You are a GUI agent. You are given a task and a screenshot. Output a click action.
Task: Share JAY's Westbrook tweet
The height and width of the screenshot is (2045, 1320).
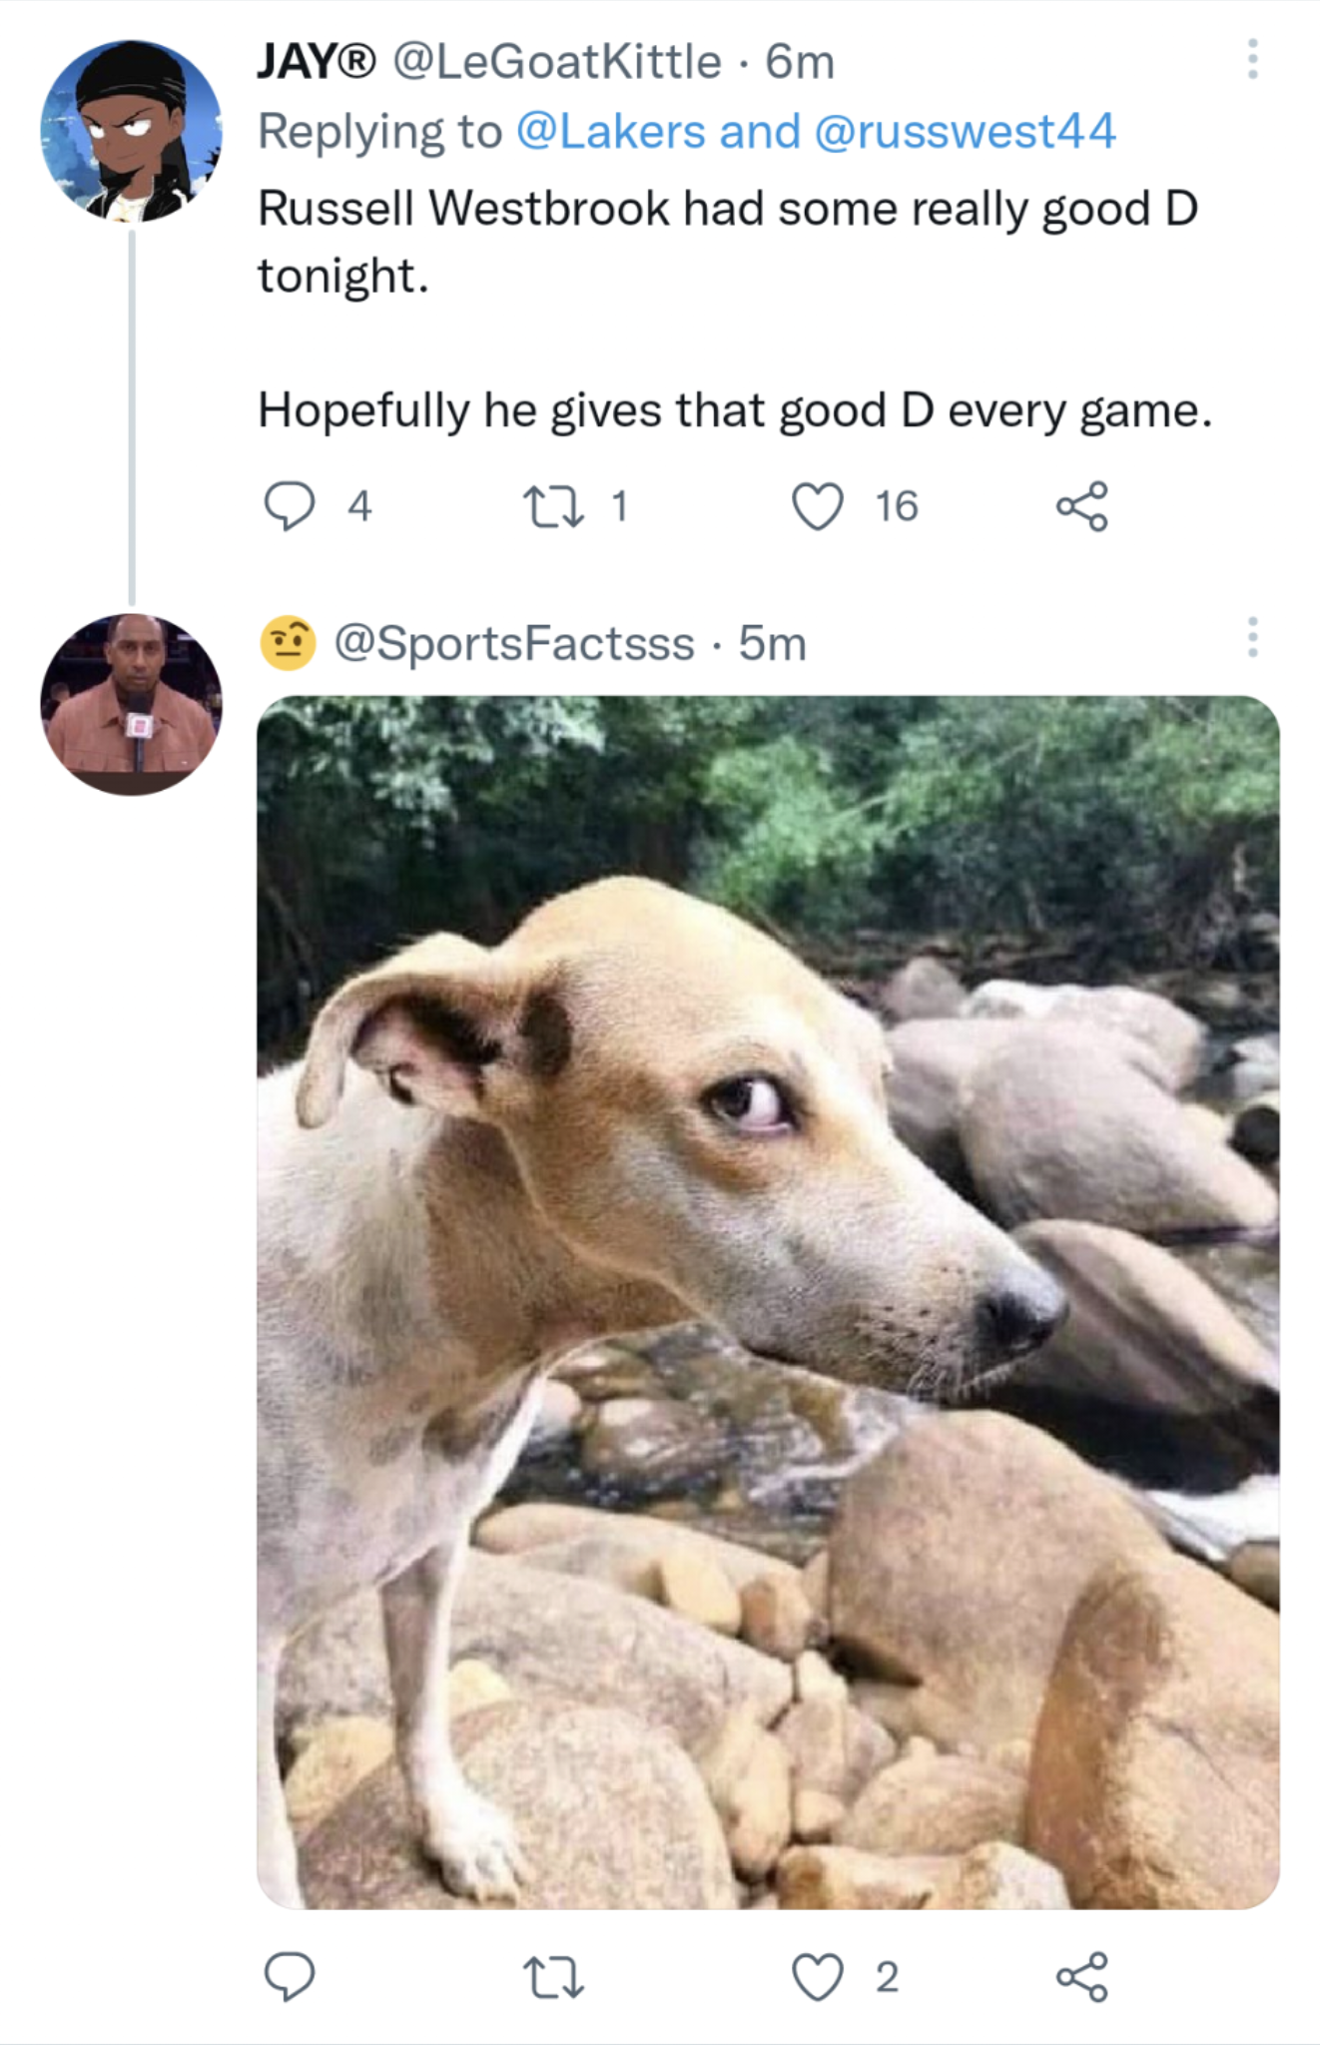click(1082, 506)
